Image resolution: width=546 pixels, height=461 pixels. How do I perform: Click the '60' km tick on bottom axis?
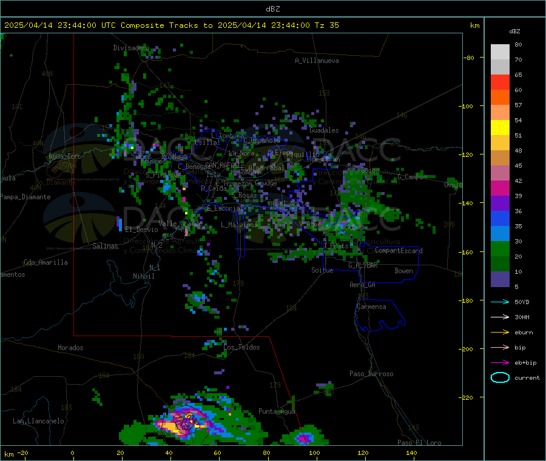click(x=217, y=453)
